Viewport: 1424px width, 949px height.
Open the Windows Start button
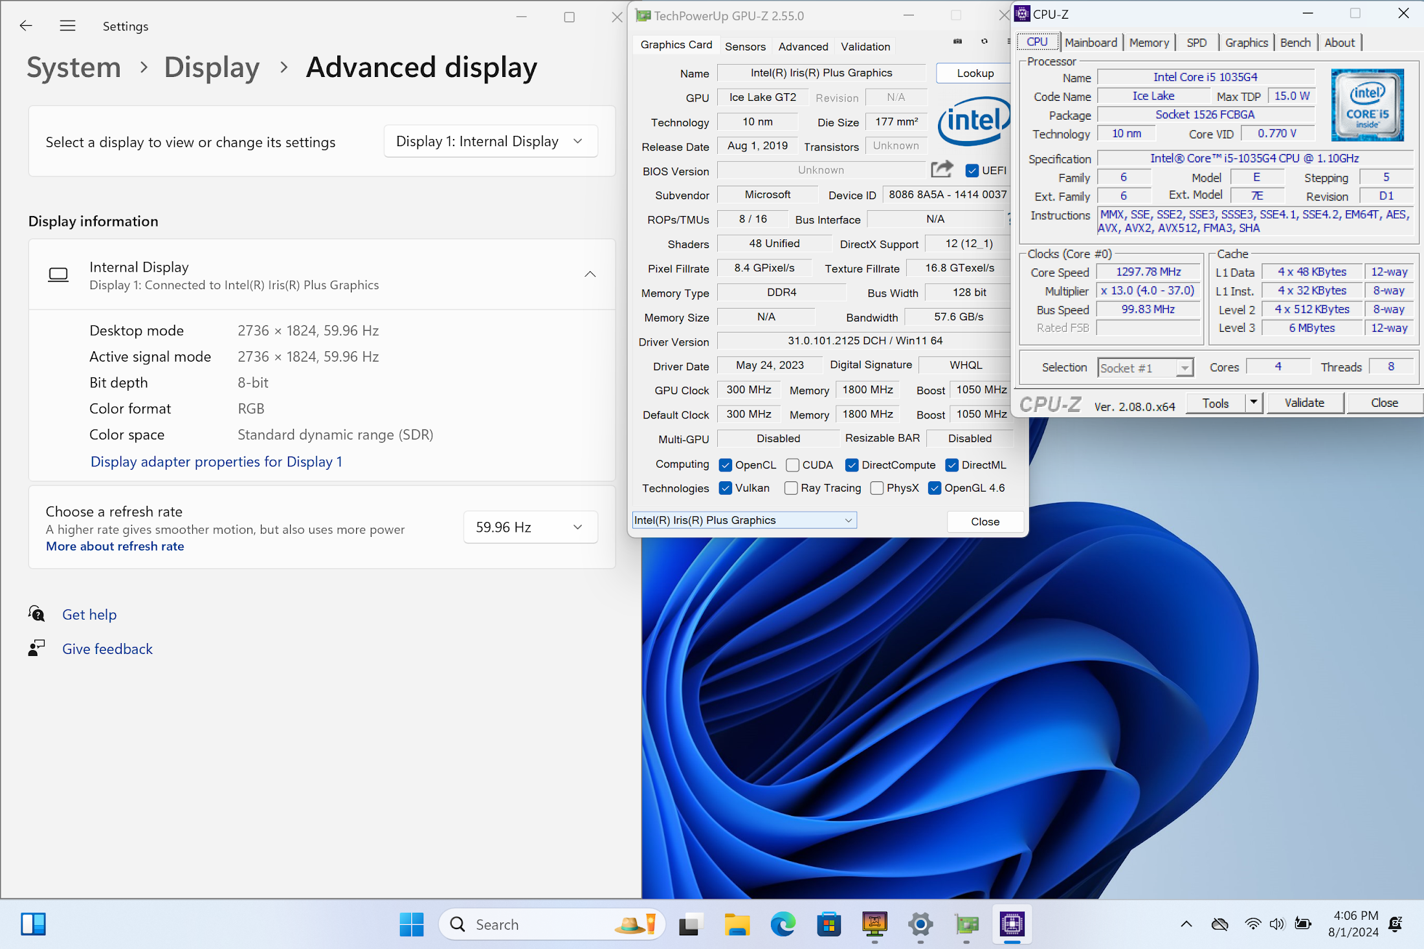(412, 924)
